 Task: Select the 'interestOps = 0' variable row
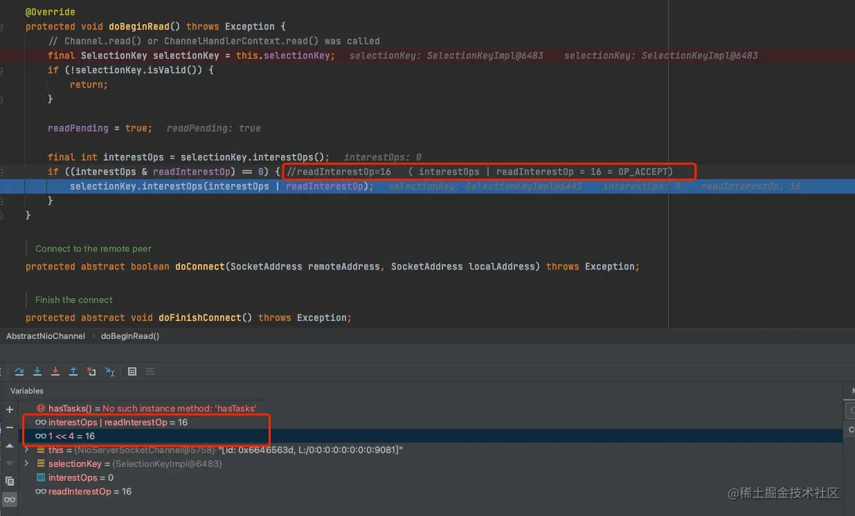429,477
